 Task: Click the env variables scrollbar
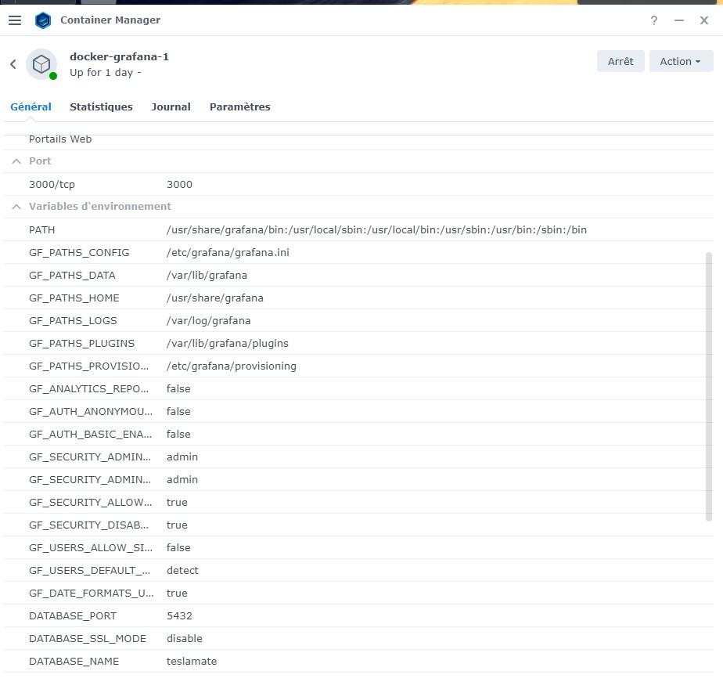point(709,387)
